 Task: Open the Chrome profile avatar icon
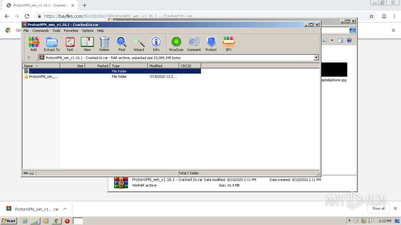pos(384,16)
